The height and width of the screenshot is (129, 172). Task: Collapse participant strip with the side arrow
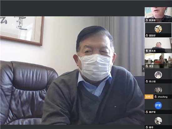(x=143, y=69)
